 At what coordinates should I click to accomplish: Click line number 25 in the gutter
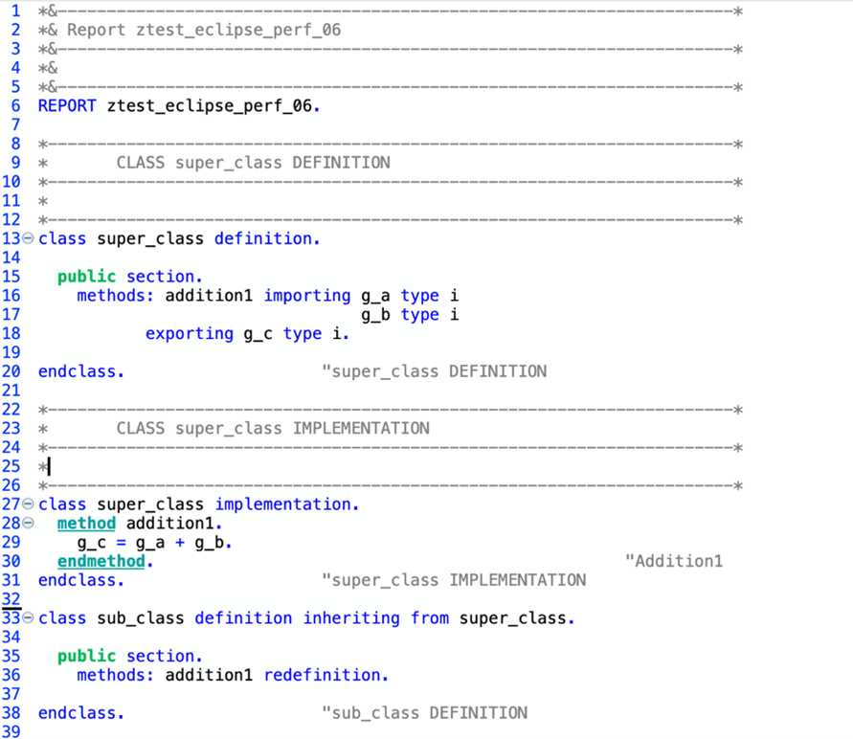click(x=11, y=466)
